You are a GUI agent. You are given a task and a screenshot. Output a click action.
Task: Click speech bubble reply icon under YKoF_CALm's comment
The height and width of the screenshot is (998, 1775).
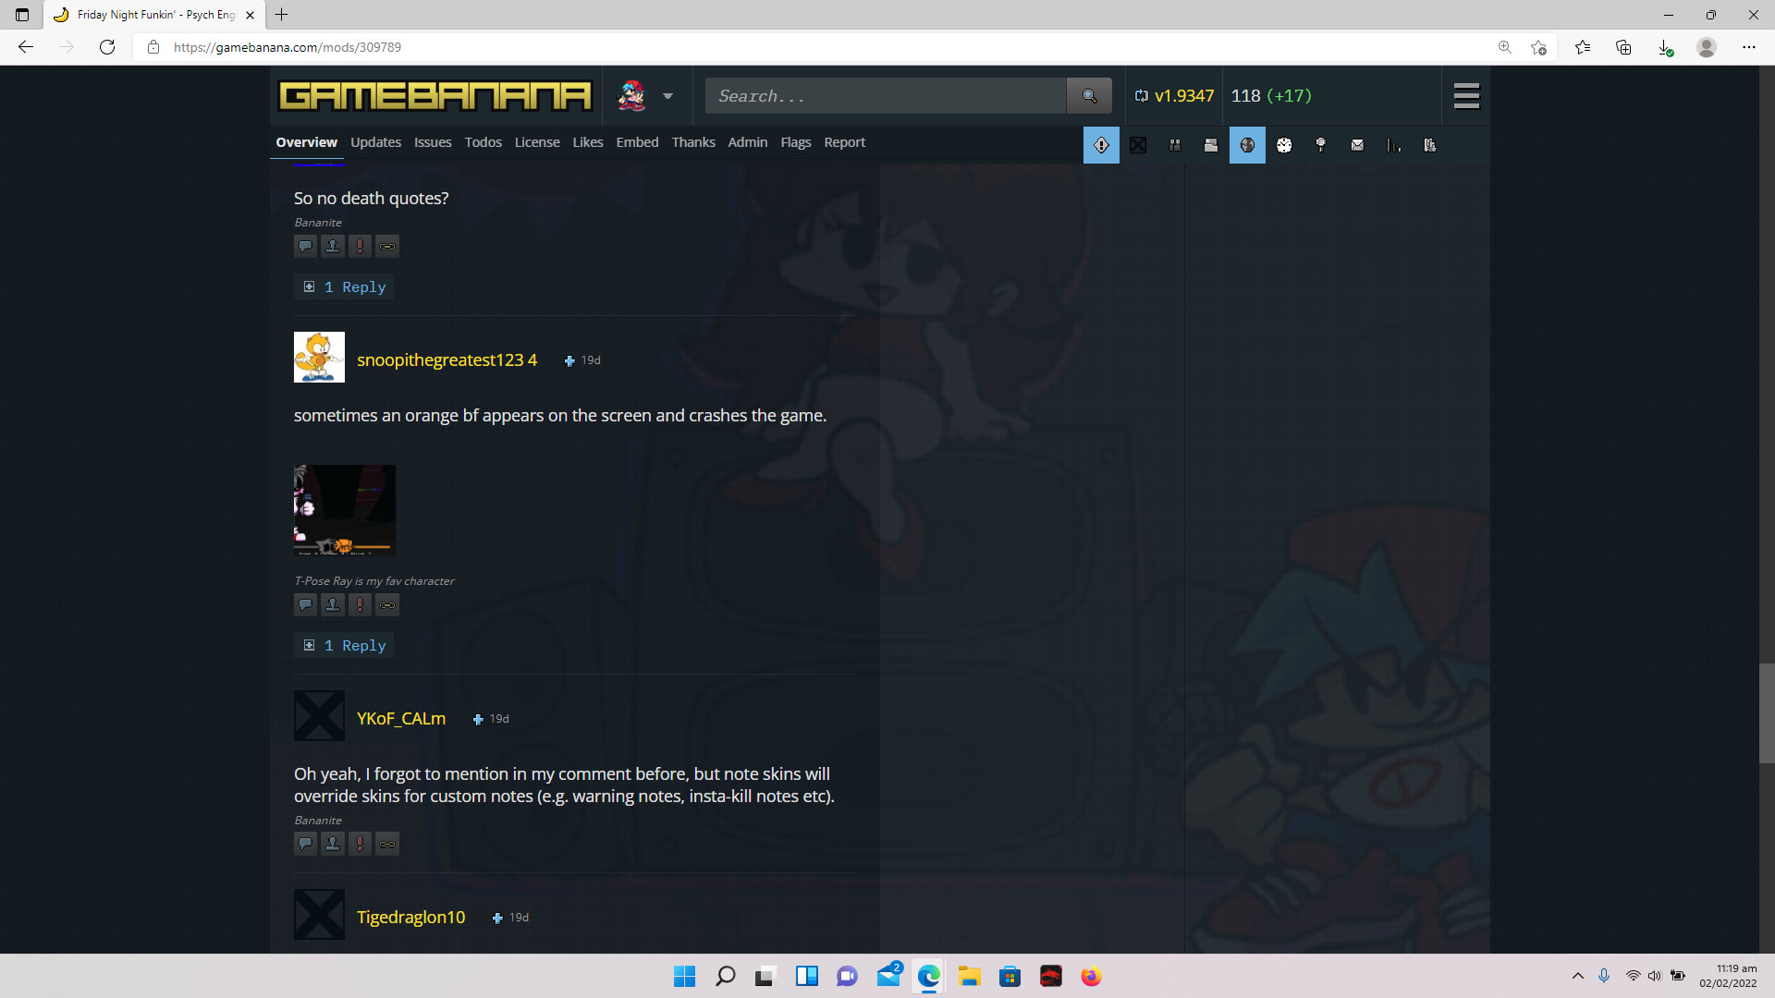tap(305, 844)
